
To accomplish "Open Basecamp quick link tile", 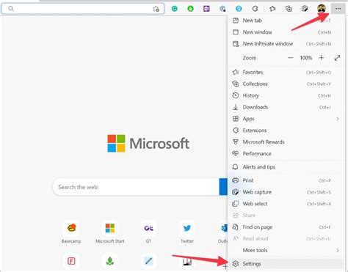I will (71, 232).
